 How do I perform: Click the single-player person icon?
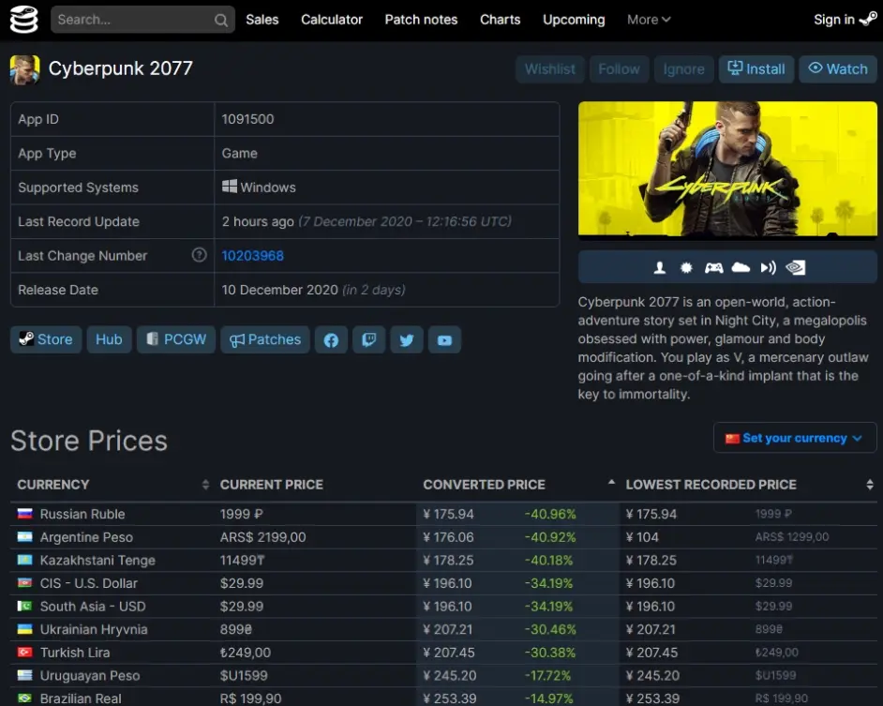(659, 267)
